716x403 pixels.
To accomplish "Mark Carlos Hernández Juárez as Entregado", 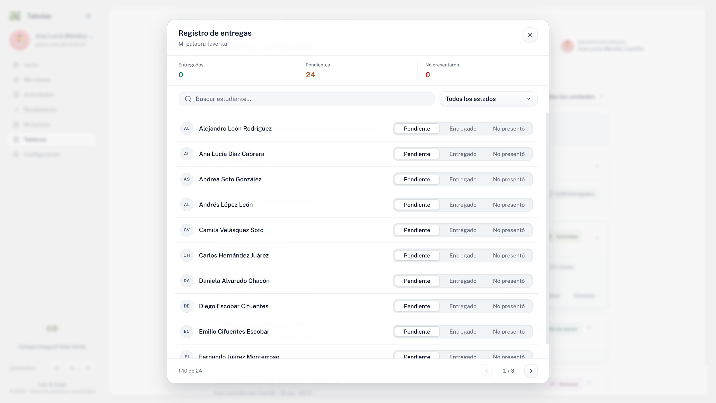I will 463,256.
